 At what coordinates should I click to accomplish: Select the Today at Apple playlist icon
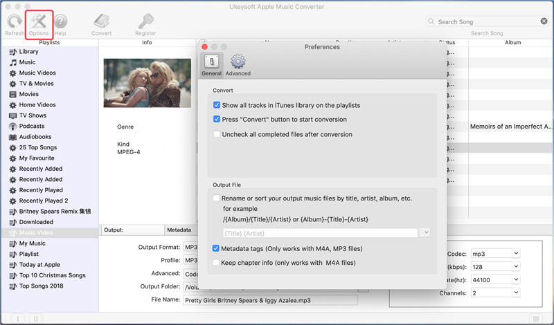pyautogui.click(x=12, y=265)
